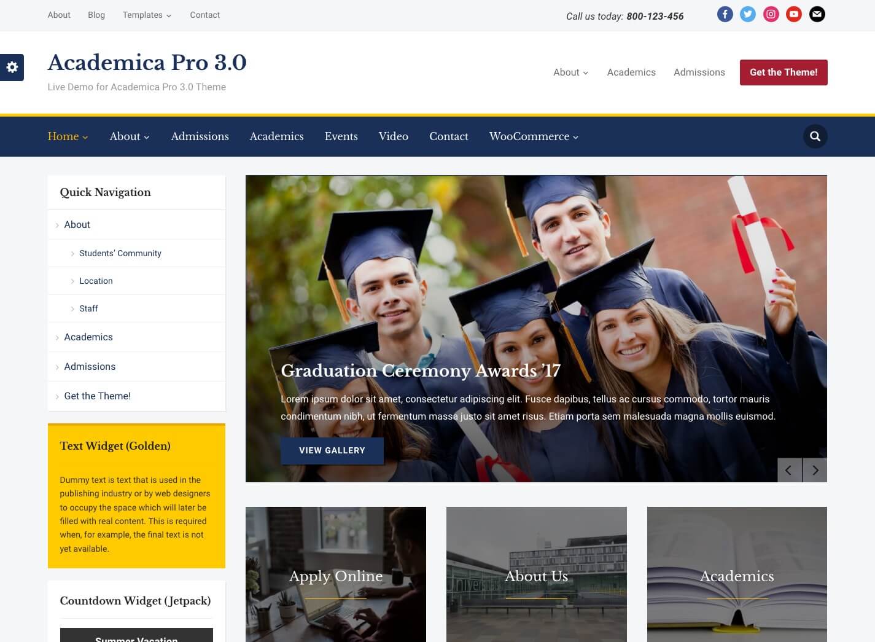Click the Countdown Widget (Jetpack) heading
The width and height of the screenshot is (875, 642).
pos(135,601)
